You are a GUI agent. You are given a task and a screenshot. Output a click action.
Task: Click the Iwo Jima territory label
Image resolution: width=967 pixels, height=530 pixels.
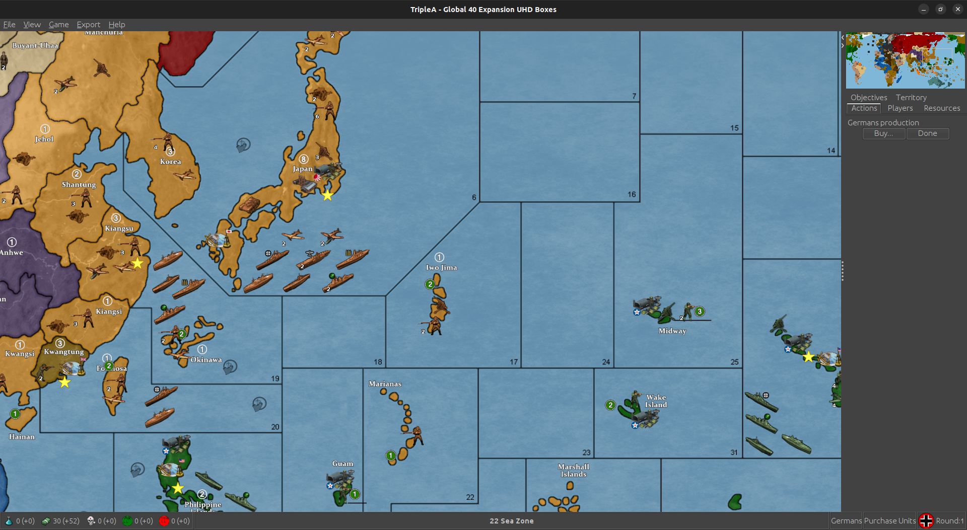pyautogui.click(x=441, y=267)
